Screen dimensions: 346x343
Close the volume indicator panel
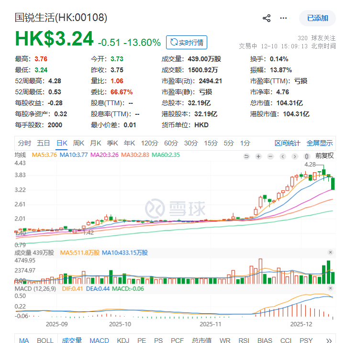[330, 253]
